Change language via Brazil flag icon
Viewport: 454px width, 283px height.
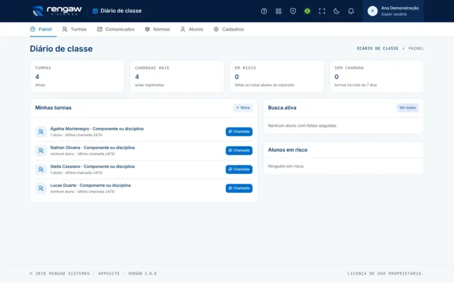click(307, 11)
